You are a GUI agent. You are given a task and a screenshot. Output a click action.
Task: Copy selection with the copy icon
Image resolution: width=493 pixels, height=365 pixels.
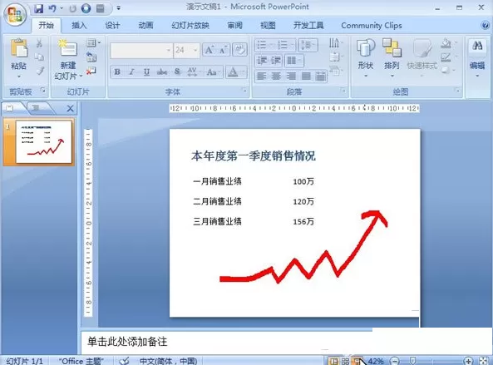click(x=39, y=57)
